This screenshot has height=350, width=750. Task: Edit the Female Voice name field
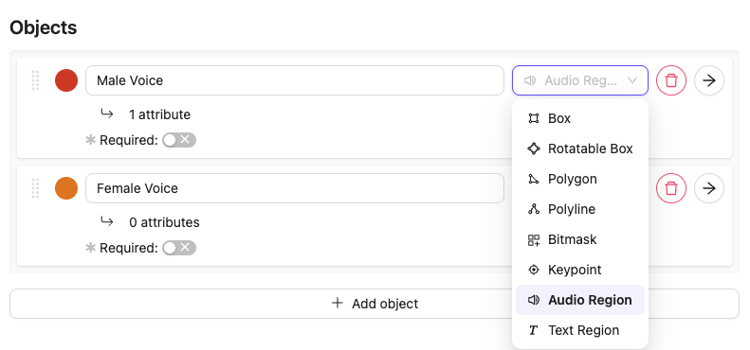pos(295,188)
